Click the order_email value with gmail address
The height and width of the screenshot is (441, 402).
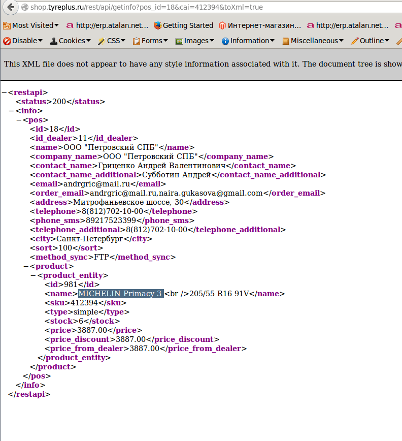(176, 193)
